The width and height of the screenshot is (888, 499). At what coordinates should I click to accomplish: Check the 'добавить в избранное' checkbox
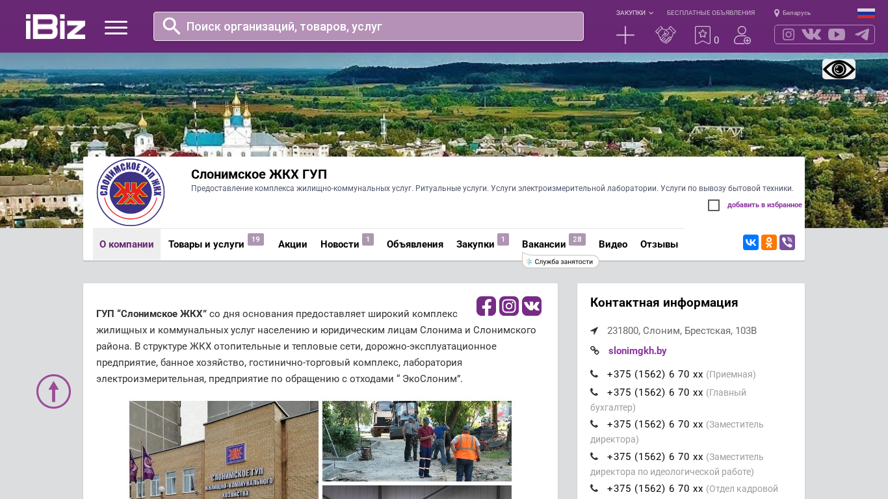point(714,205)
